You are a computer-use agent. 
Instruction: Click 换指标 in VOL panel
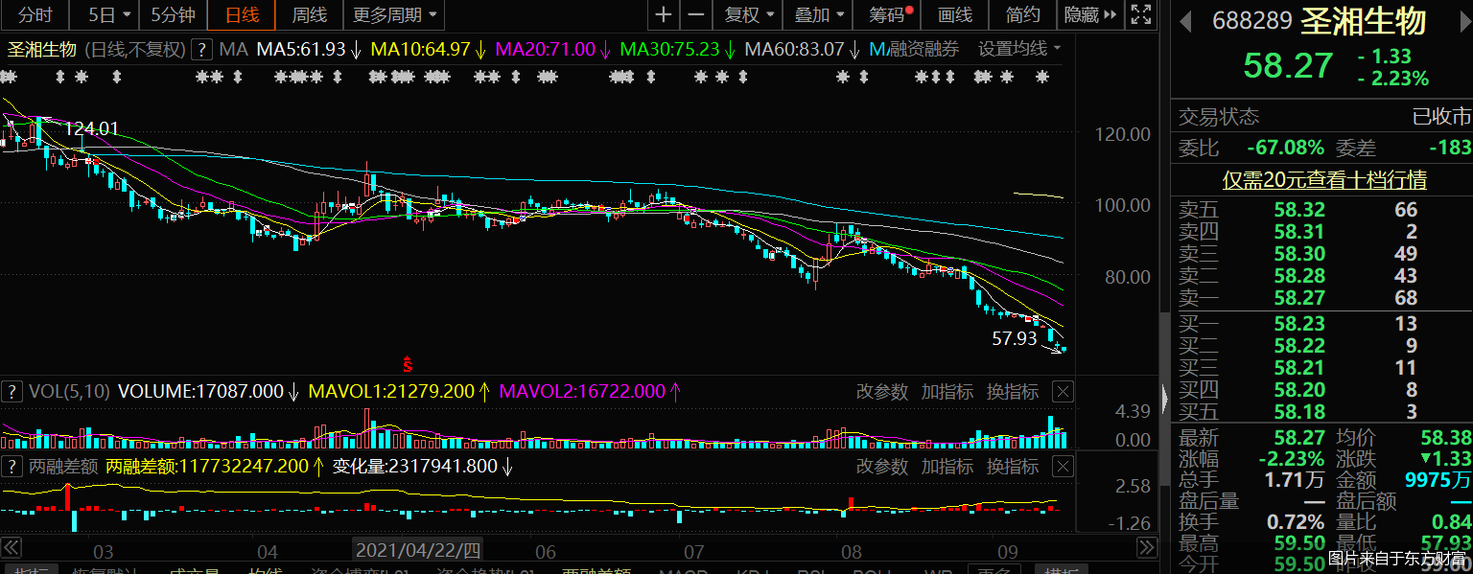[1013, 391]
